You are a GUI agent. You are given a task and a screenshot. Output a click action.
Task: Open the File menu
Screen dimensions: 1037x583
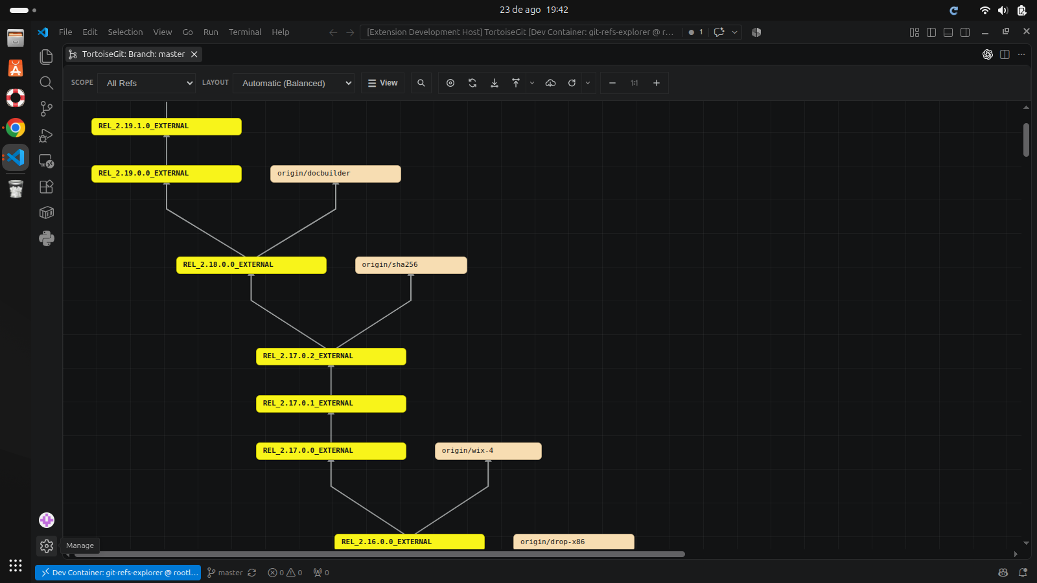pos(65,32)
